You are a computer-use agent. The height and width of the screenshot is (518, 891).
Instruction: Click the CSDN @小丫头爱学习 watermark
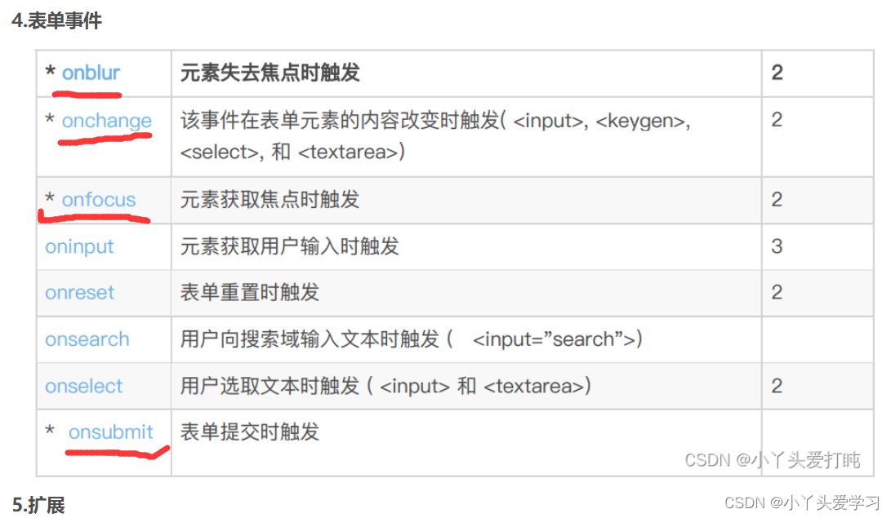click(802, 503)
